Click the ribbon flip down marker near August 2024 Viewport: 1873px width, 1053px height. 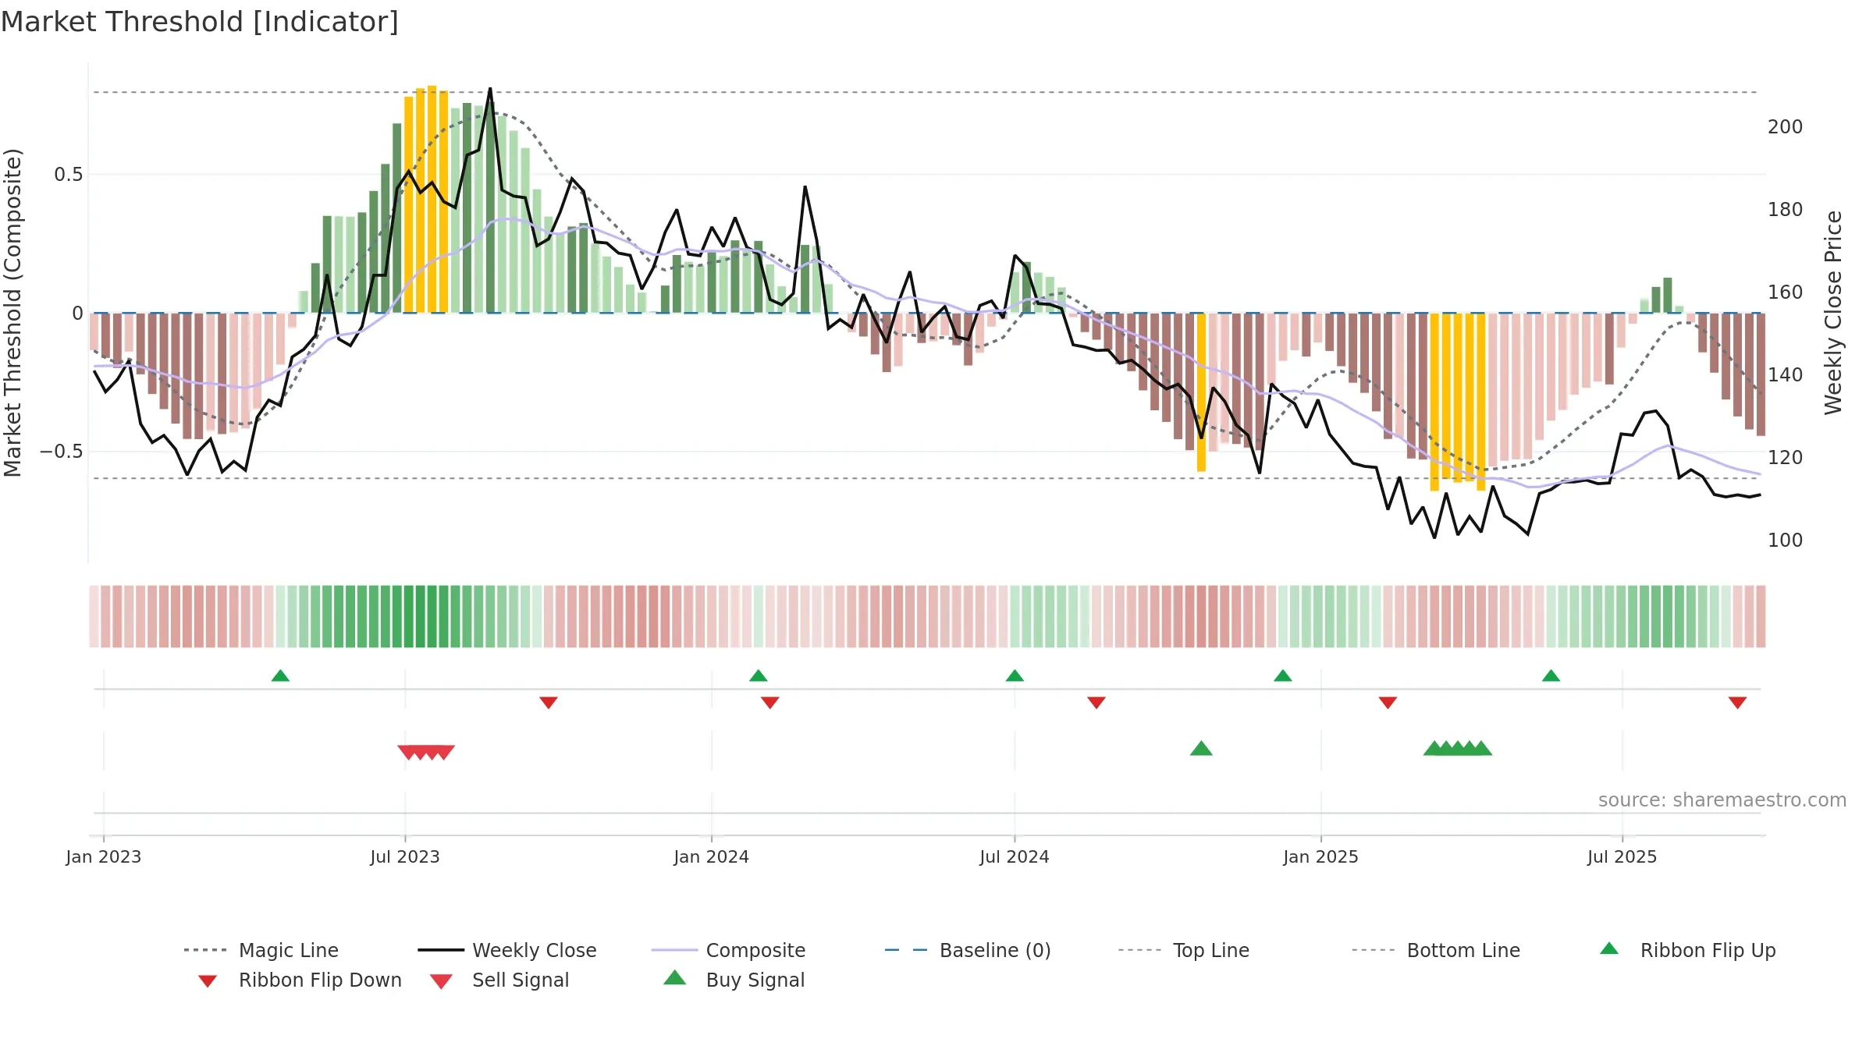[x=1096, y=703]
